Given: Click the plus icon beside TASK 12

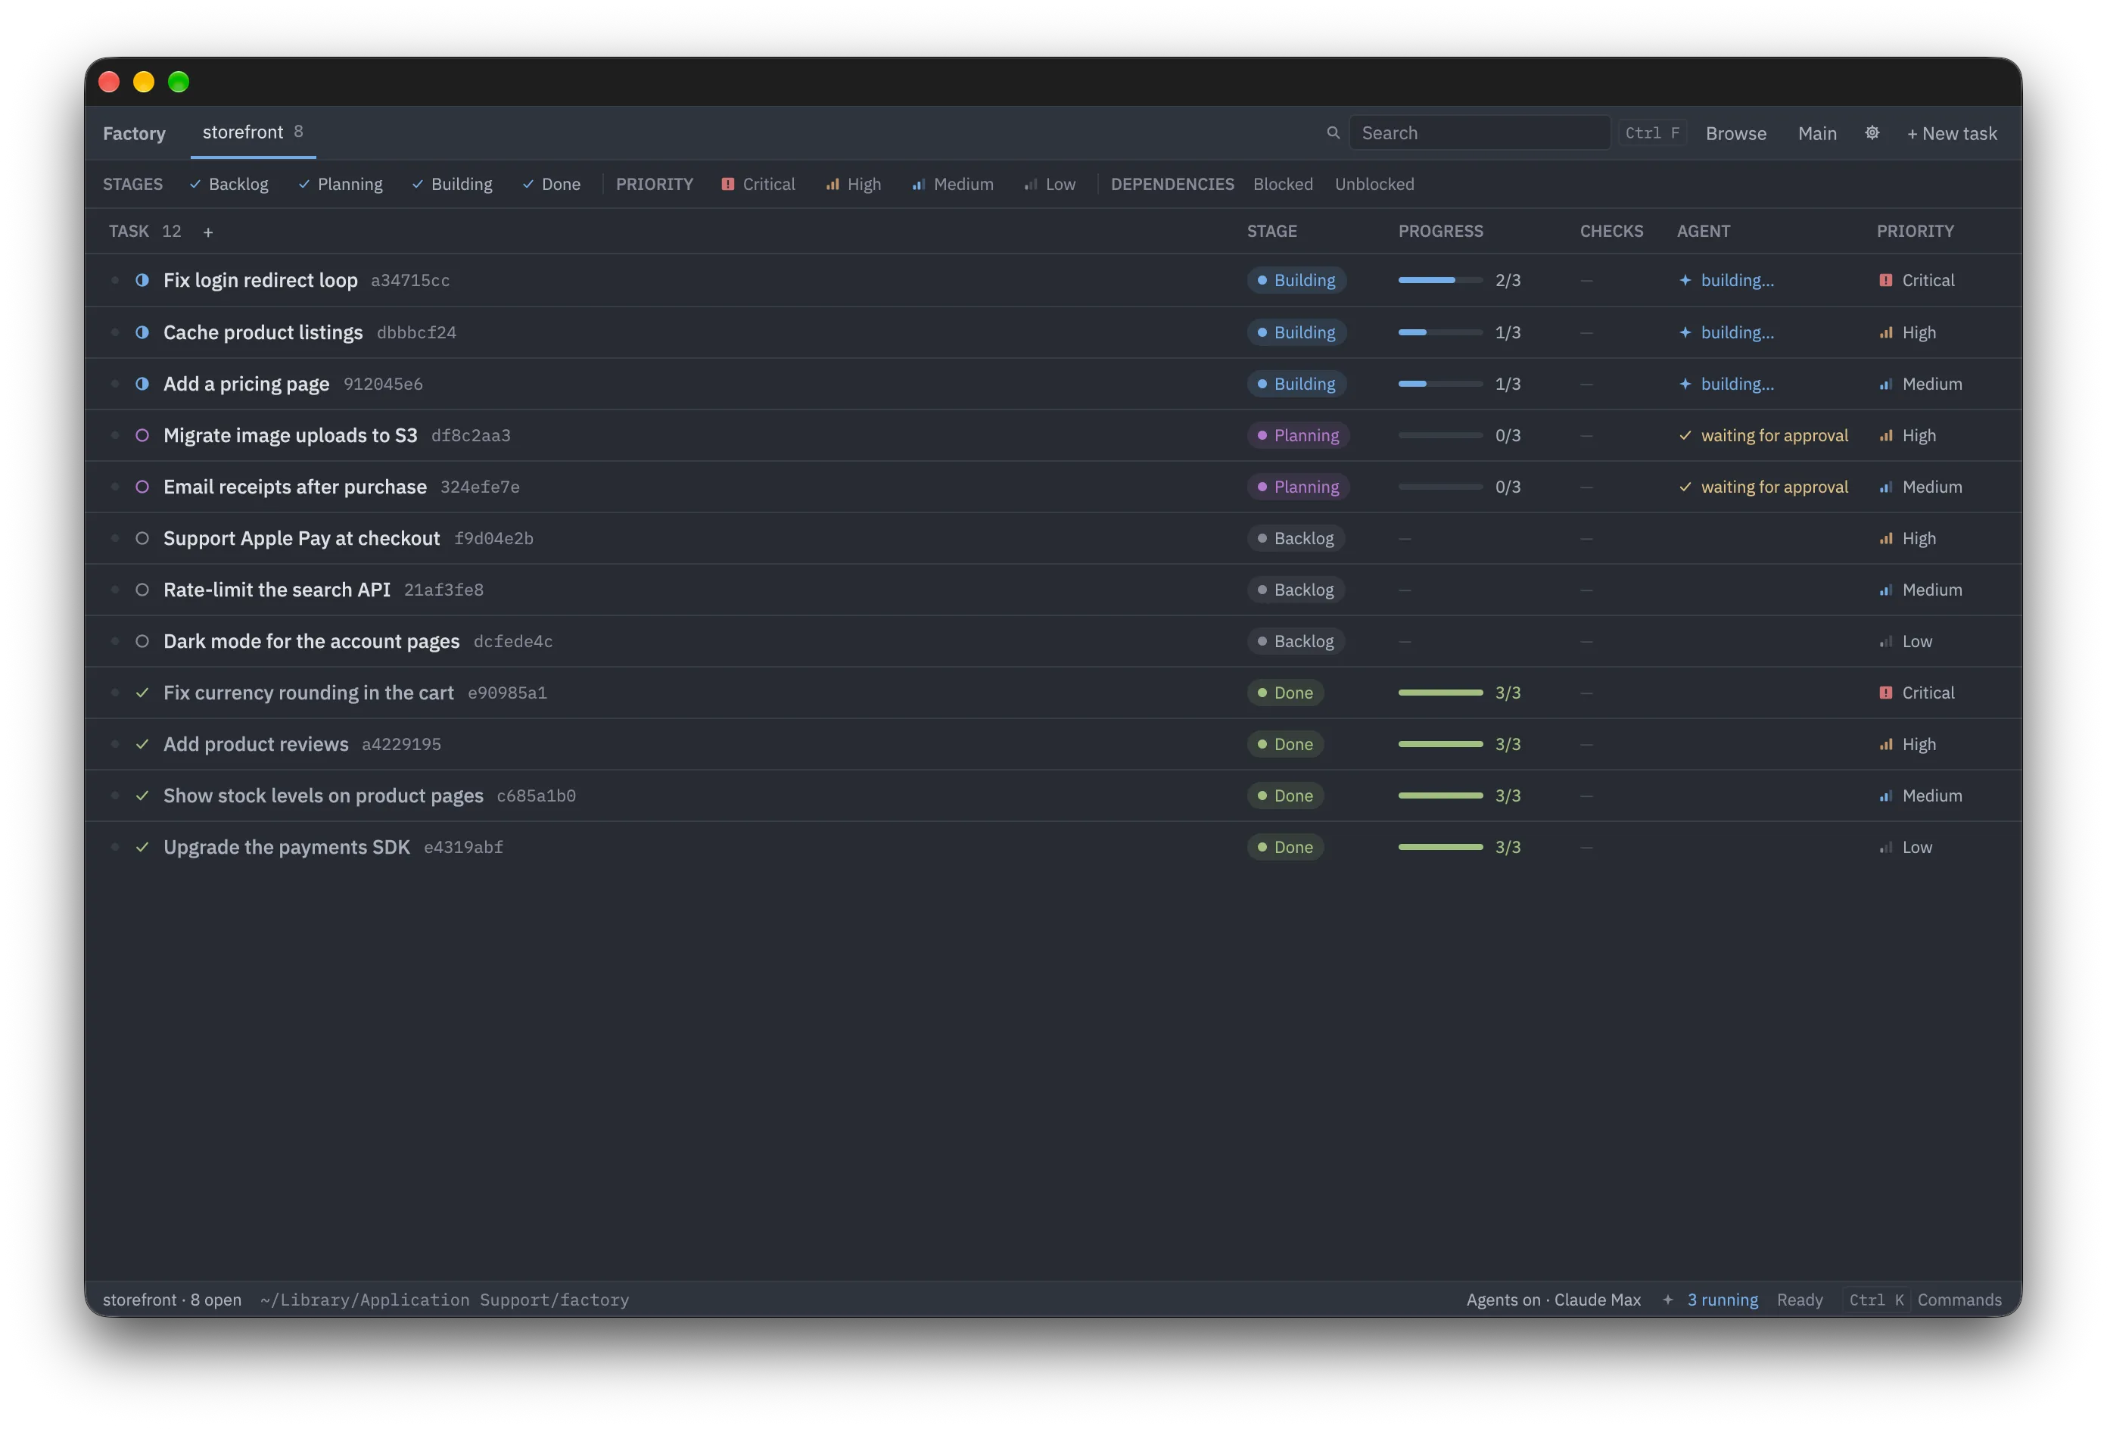Looking at the screenshot, I should tap(207, 232).
